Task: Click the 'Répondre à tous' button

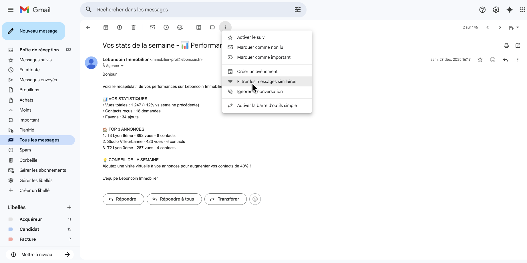Action: [174, 199]
